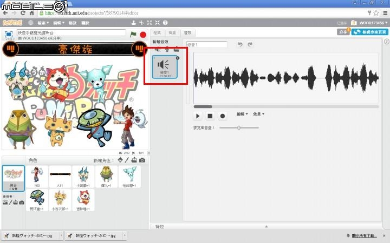Open first downloaded jpg file
This screenshot has height=243, width=390.
point(30,235)
